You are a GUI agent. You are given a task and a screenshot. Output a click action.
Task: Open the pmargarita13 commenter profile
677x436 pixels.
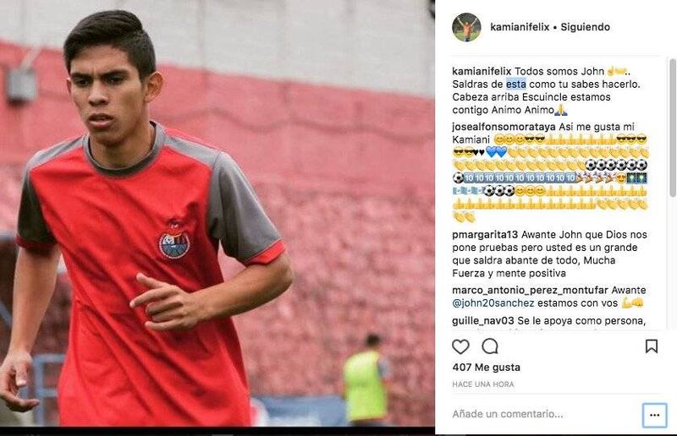[x=485, y=235]
